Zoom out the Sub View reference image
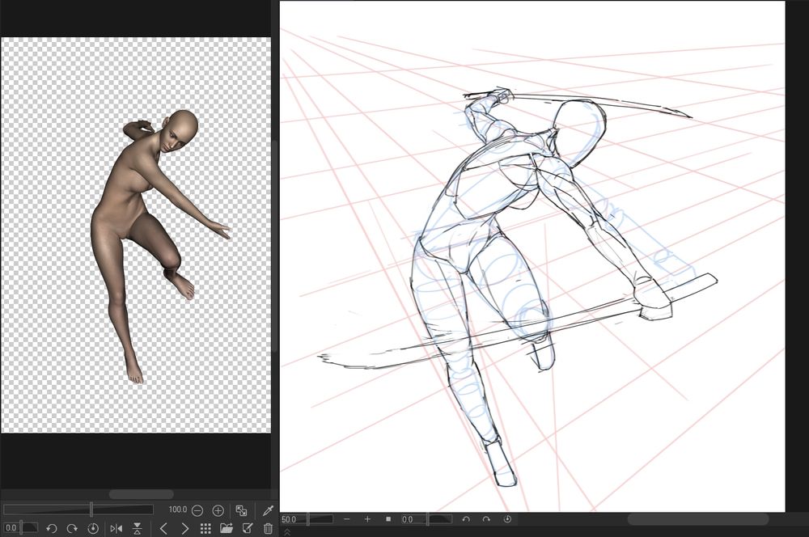 (197, 510)
